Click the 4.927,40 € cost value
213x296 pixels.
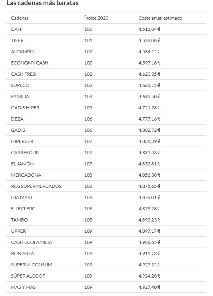149,287
